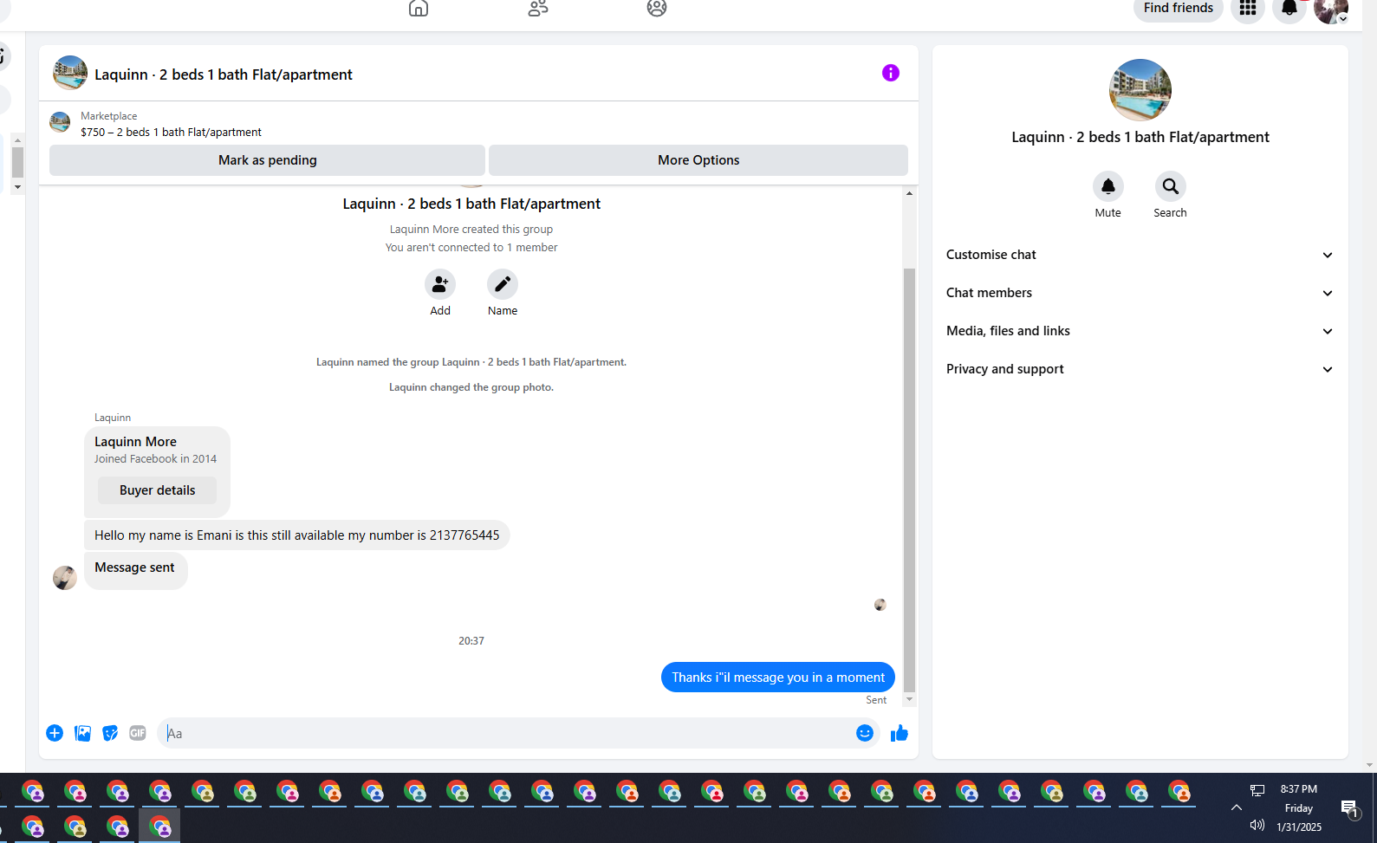Click the chat header apartment avatar

pos(70,73)
